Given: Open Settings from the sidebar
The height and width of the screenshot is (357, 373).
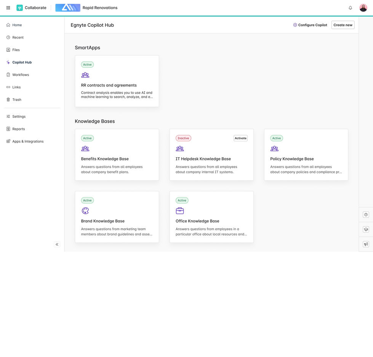Looking at the screenshot, I should (19, 116).
